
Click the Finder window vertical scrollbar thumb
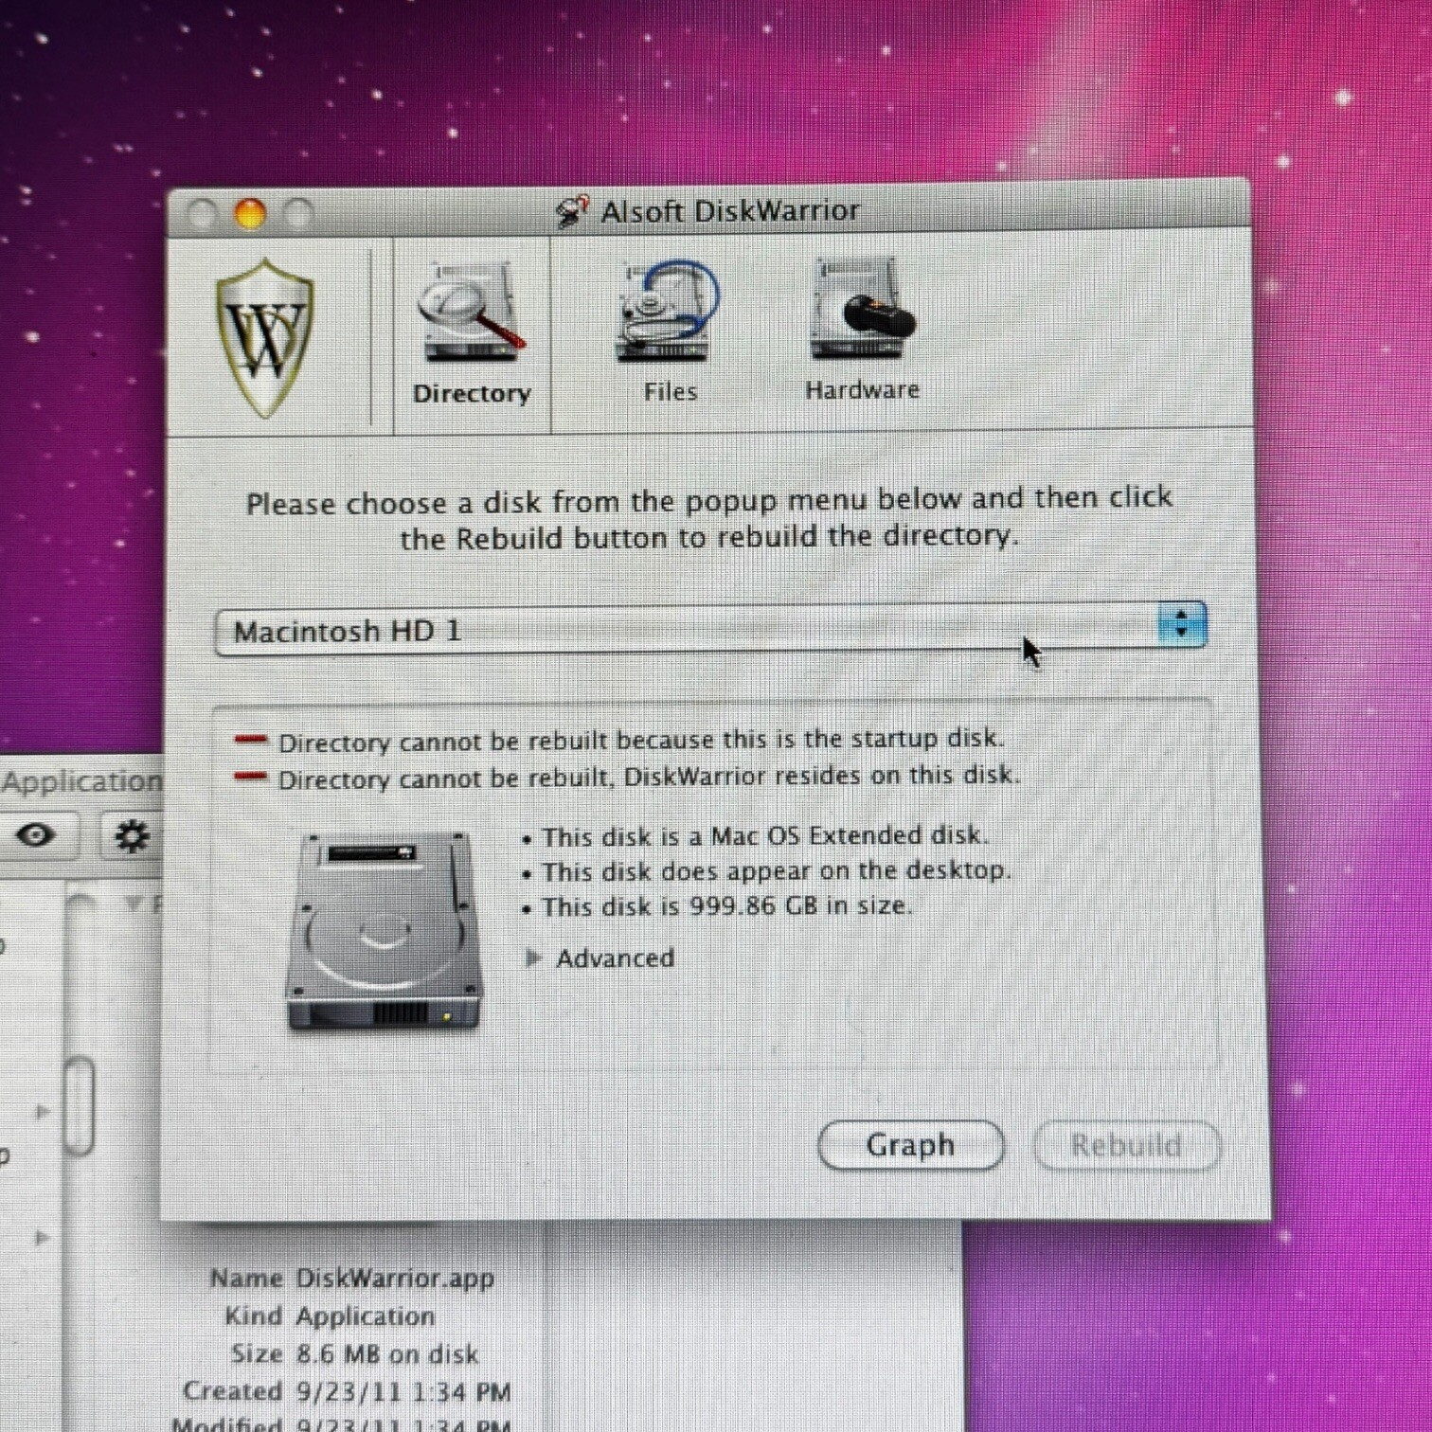coord(81,1105)
